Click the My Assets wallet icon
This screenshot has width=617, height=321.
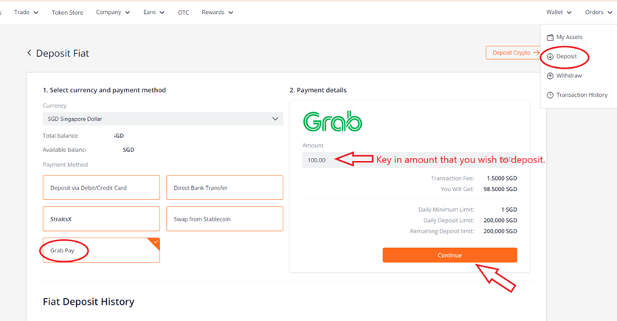pyautogui.click(x=550, y=38)
